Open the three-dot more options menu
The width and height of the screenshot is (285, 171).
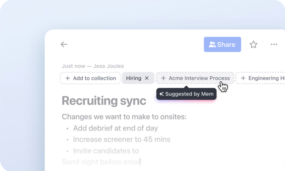[274, 44]
